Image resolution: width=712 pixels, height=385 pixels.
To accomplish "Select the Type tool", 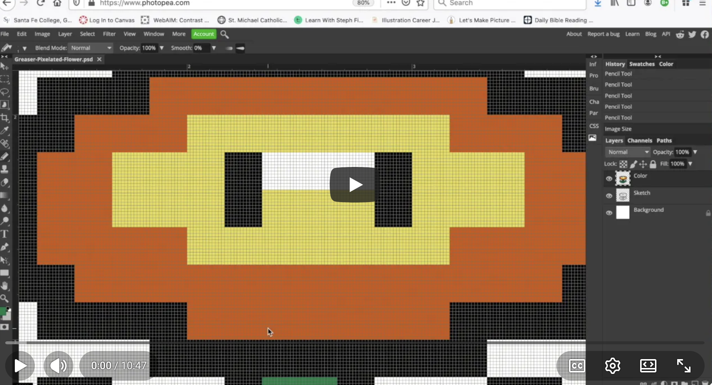I will click(4, 234).
